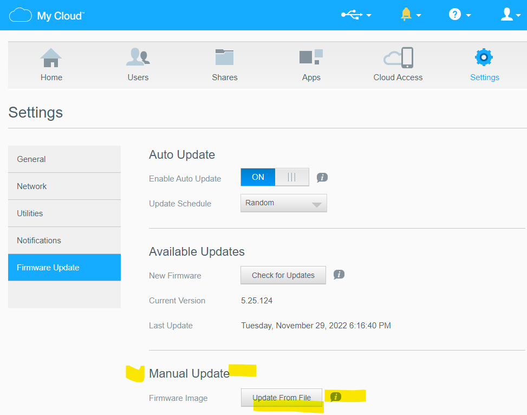Show info for Enable Auto Update
Screen dimensions: 527x415
tap(322, 177)
